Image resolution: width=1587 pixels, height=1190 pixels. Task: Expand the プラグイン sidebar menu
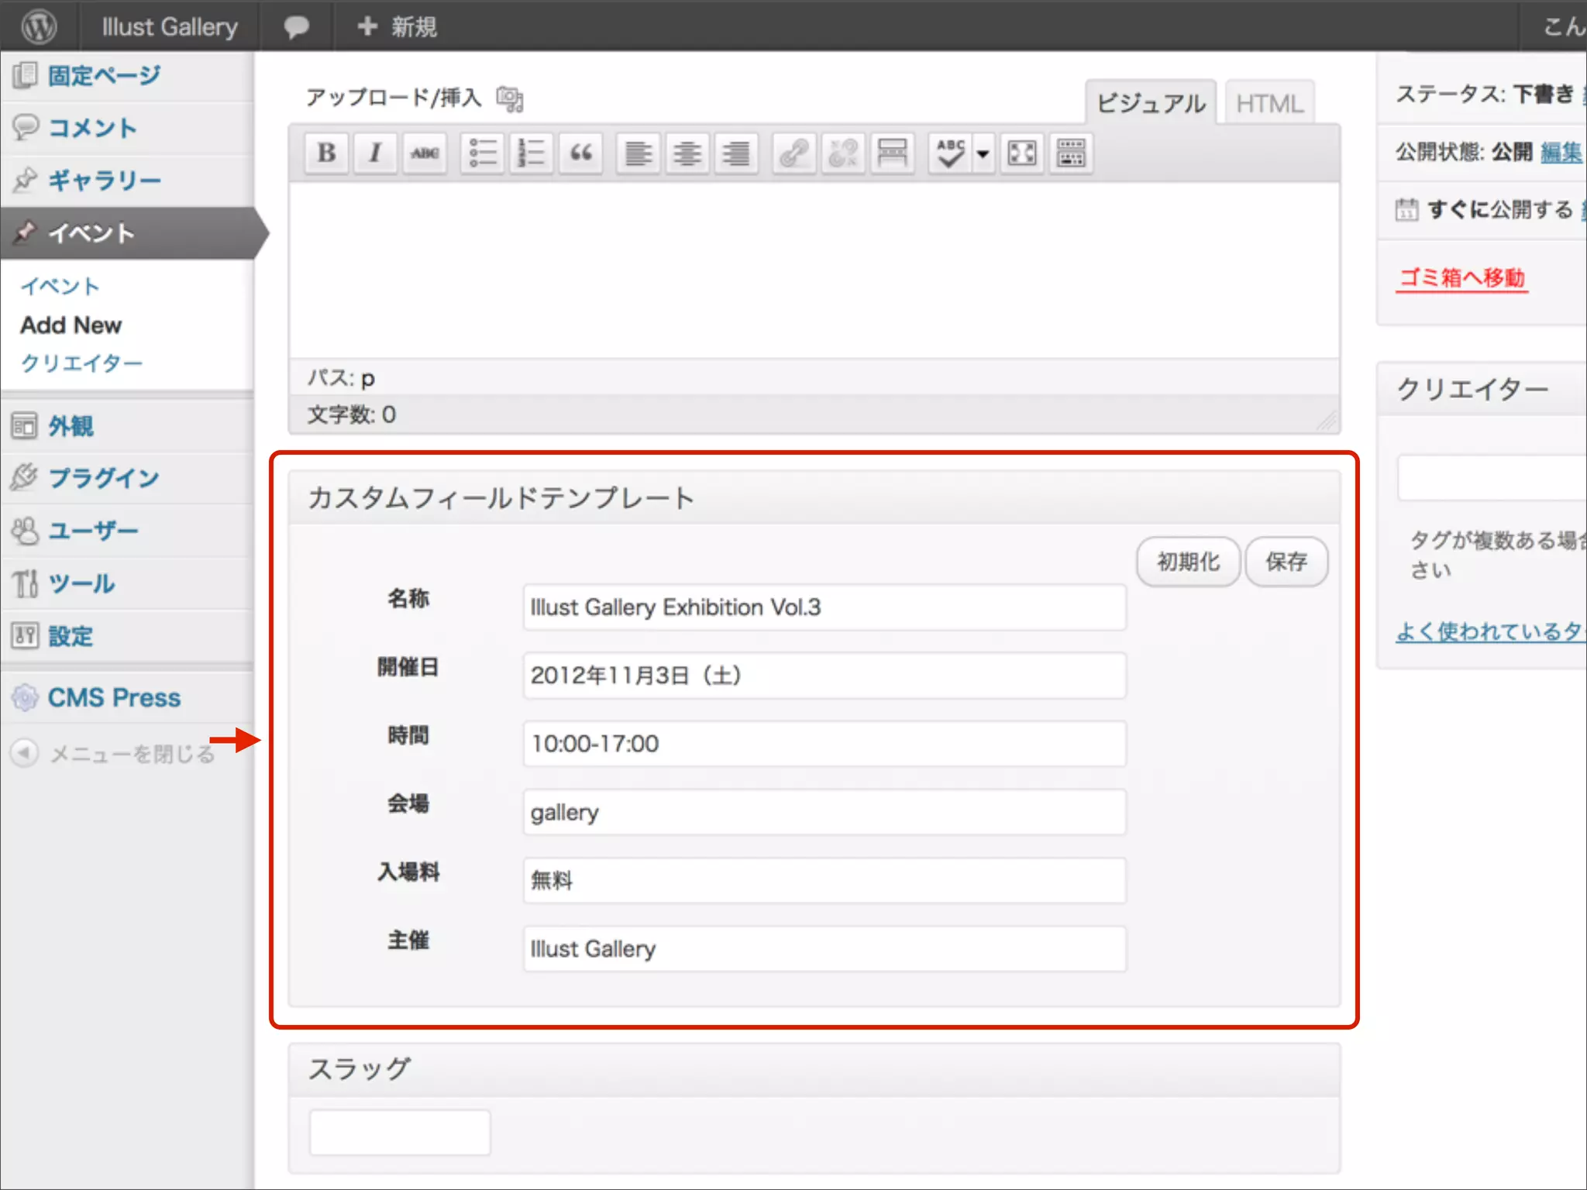(x=103, y=478)
